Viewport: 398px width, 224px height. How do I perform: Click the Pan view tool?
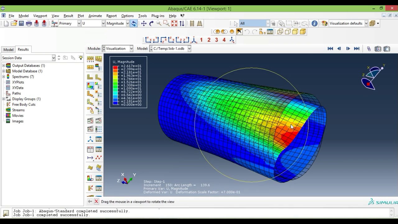pos(144,23)
